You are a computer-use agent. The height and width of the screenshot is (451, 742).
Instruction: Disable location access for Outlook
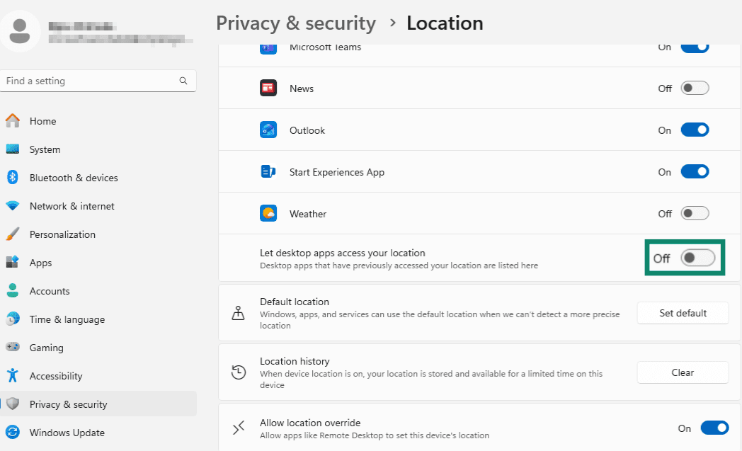tap(695, 130)
